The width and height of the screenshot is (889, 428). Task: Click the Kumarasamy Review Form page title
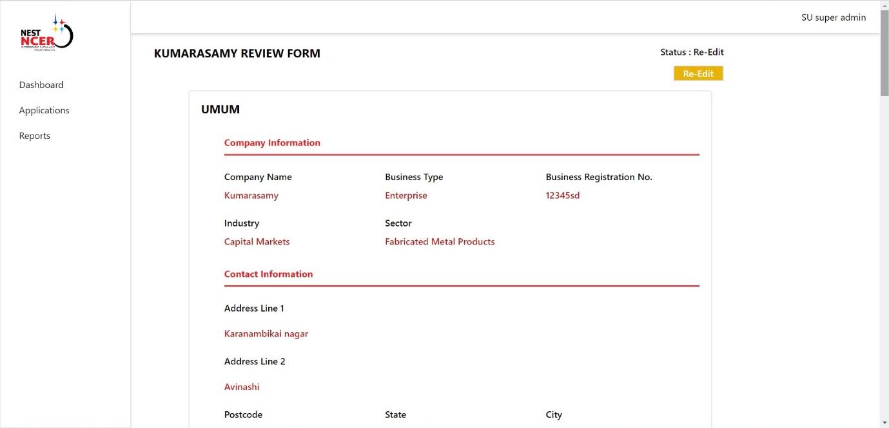coord(237,53)
